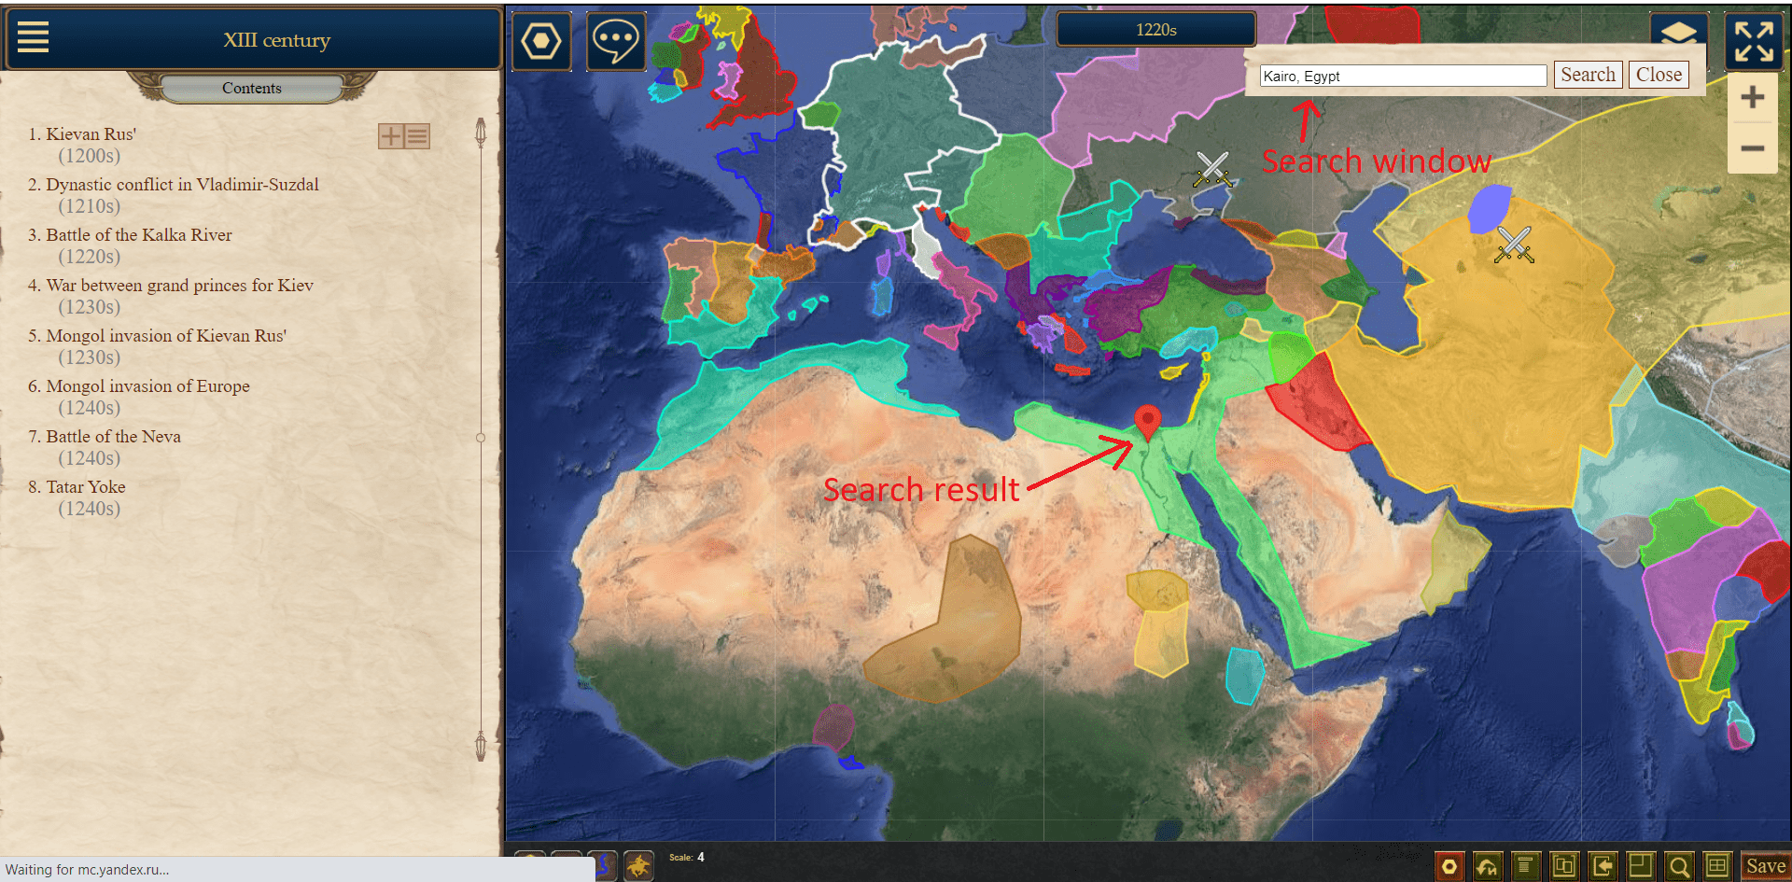Screen dimensions: 1792x882
Task: Click the magnifier search icon in bottom toolbar
Action: click(1678, 866)
